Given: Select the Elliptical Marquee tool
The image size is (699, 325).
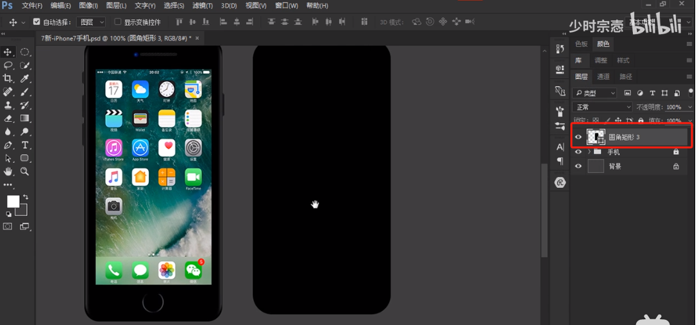Looking at the screenshot, I should coord(25,52).
